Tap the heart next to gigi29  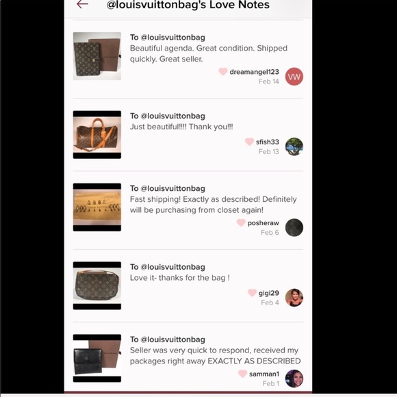click(252, 293)
